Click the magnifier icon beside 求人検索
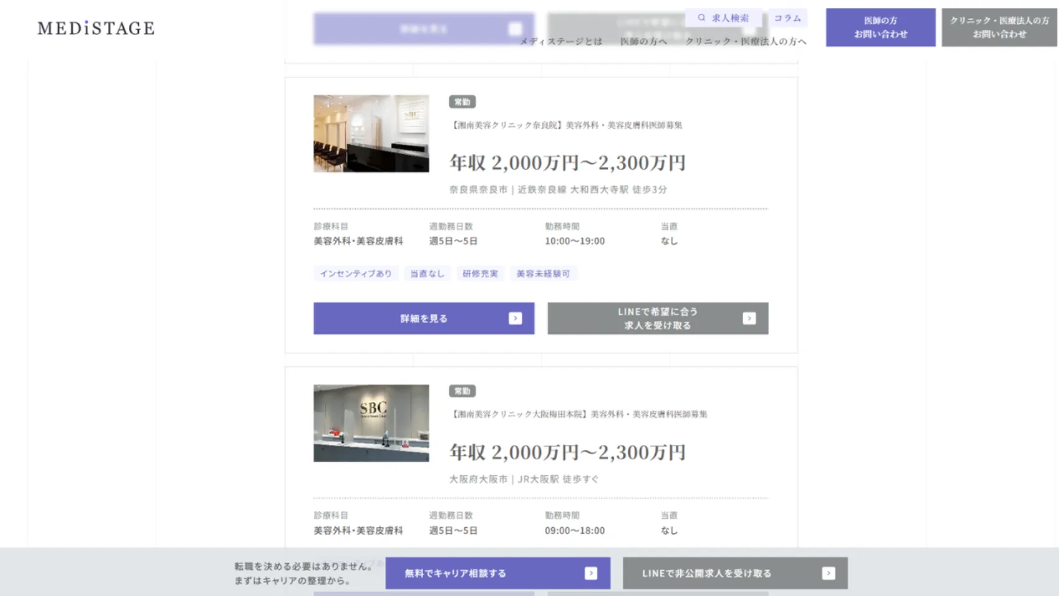This screenshot has width=1059, height=596. click(x=701, y=18)
